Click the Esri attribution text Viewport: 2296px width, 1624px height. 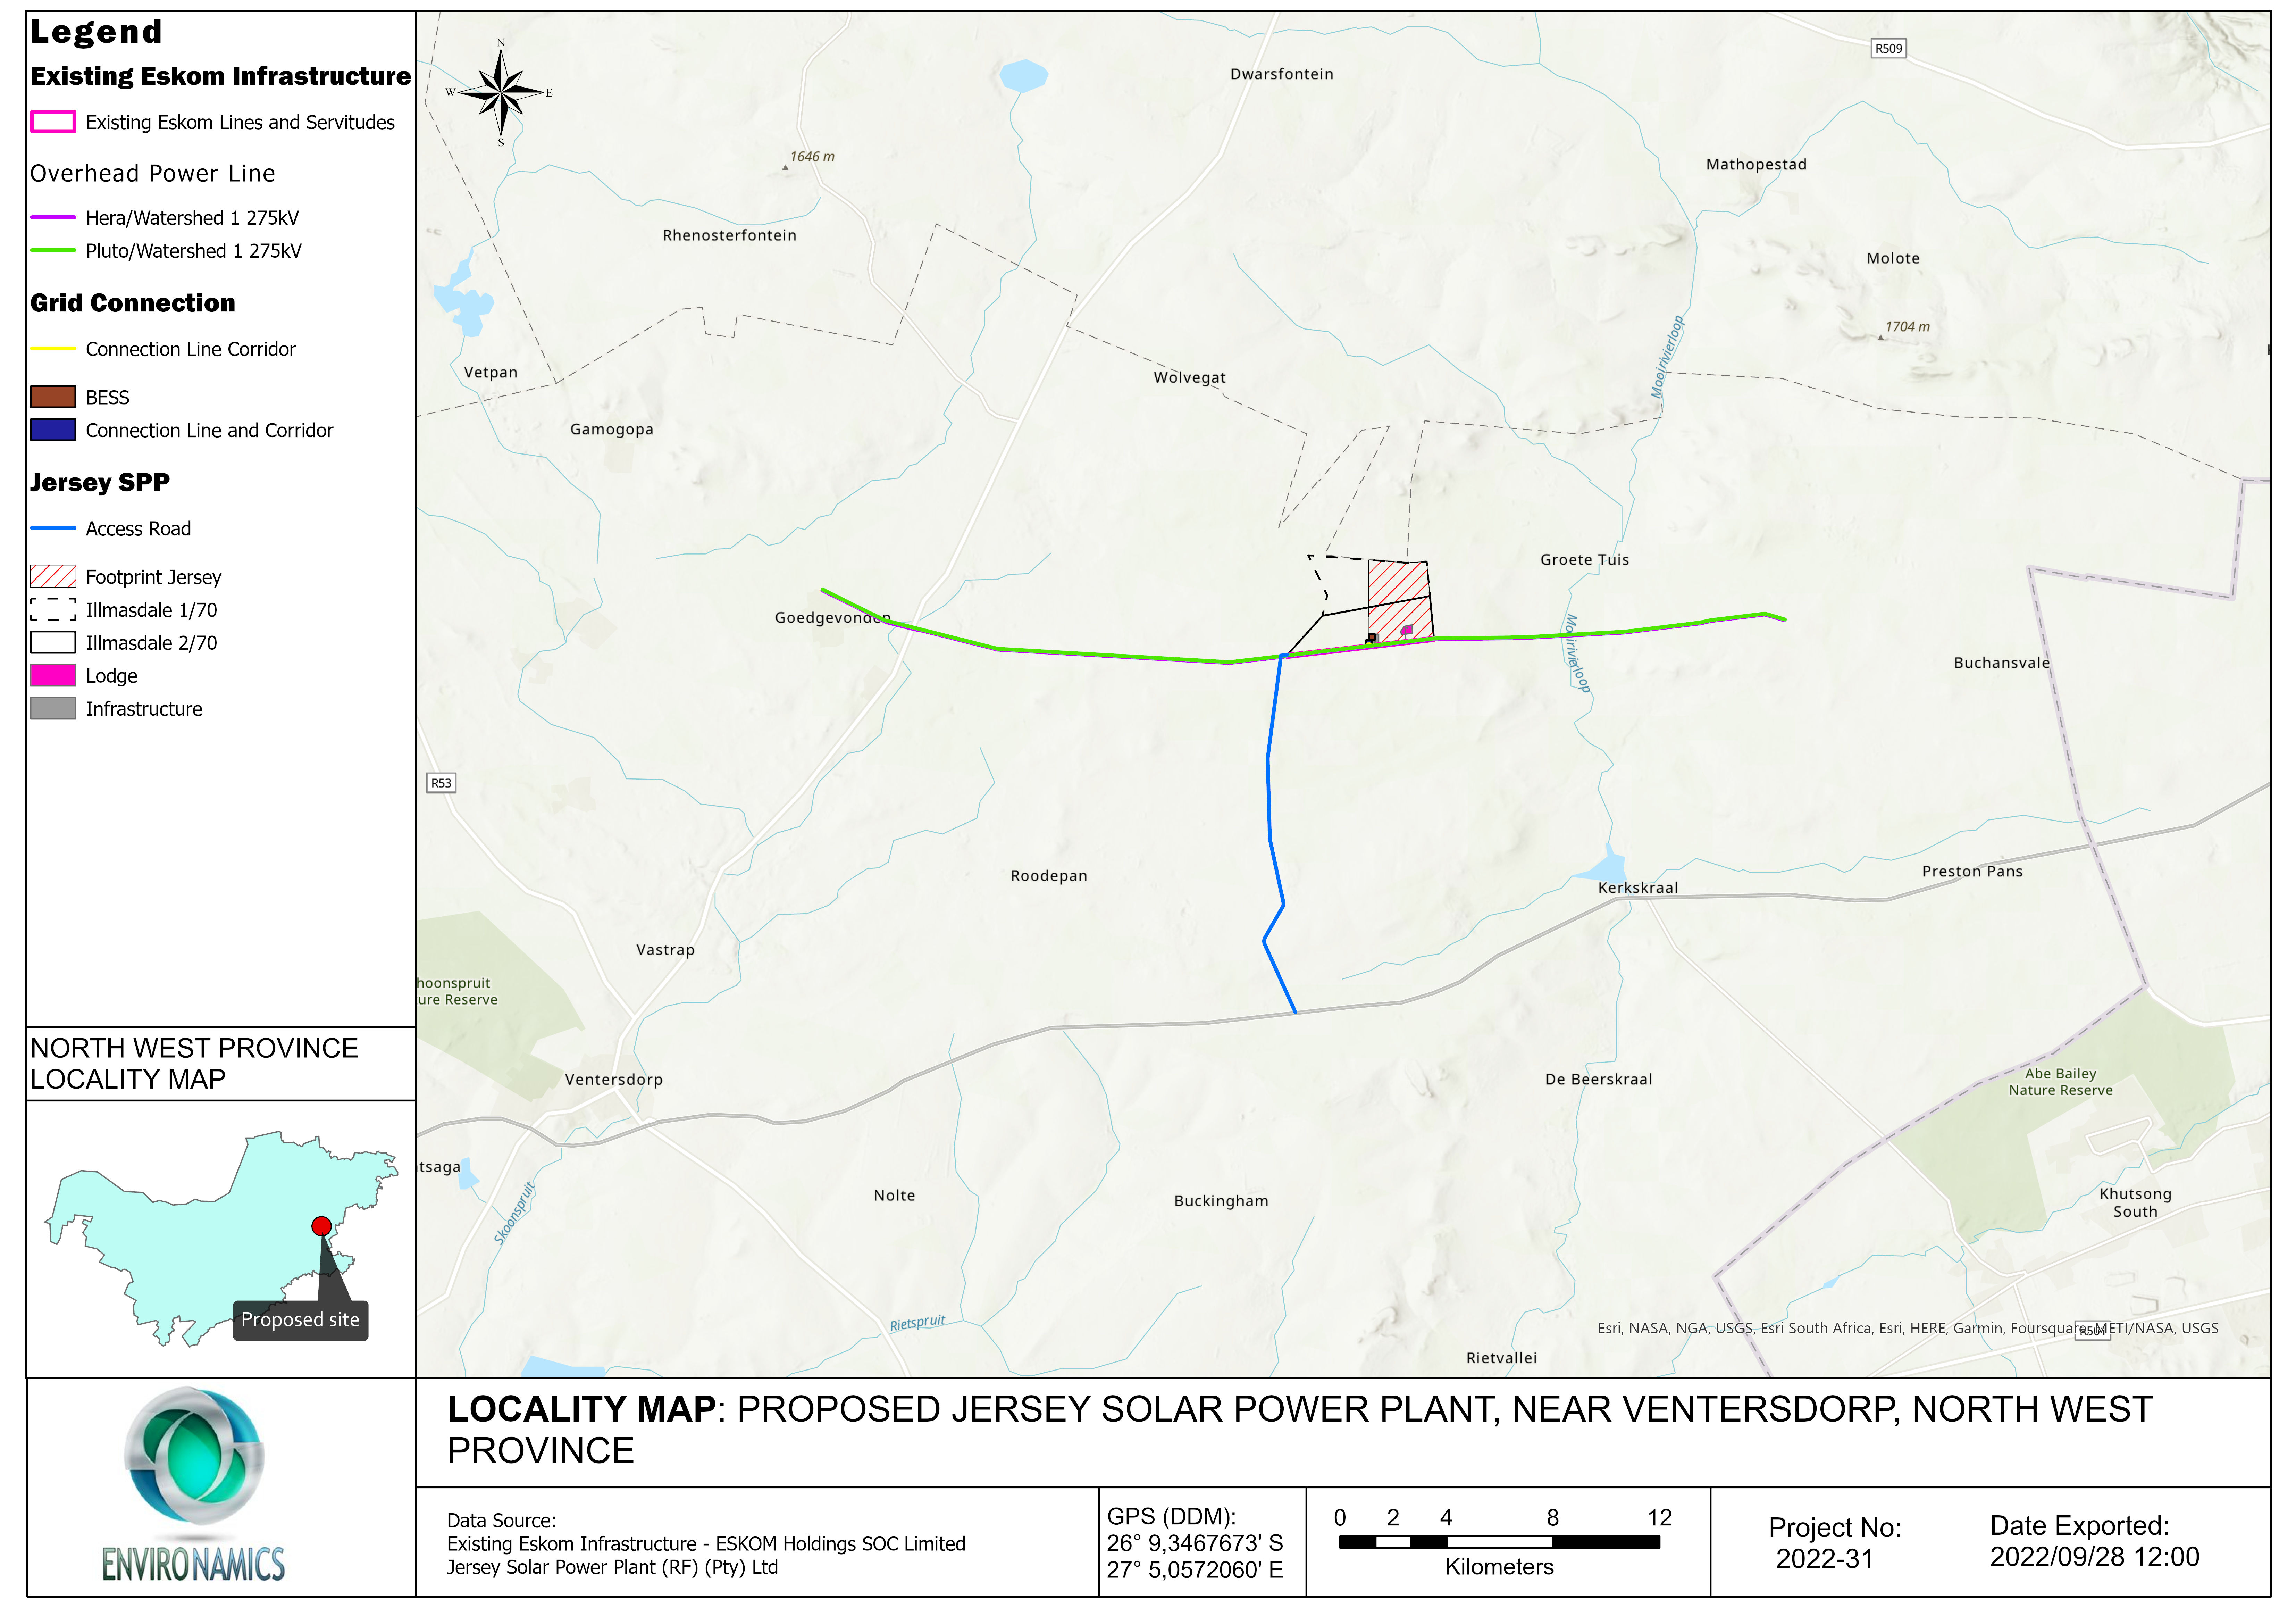click(x=1908, y=1329)
